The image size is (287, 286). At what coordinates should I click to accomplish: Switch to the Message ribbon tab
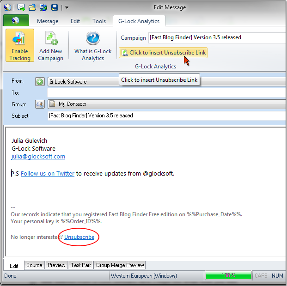pos(48,21)
